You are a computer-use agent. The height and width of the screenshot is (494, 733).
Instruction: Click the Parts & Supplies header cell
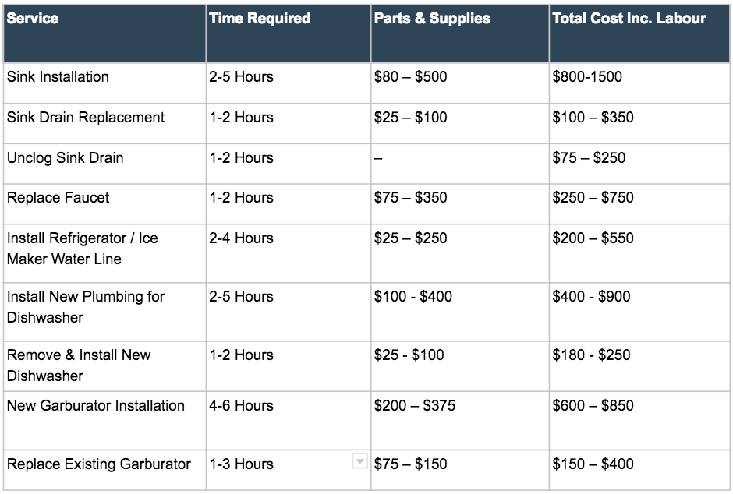coord(460,34)
